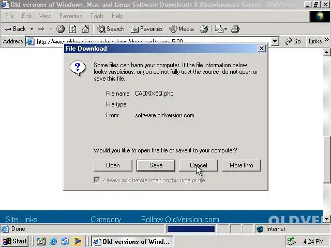Launch the quick launch notepad icon
The height and width of the screenshot is (248, 331).
pos(41,241)
